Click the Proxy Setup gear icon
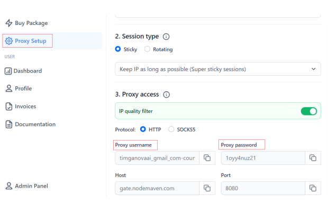 (x=8, y=41)
